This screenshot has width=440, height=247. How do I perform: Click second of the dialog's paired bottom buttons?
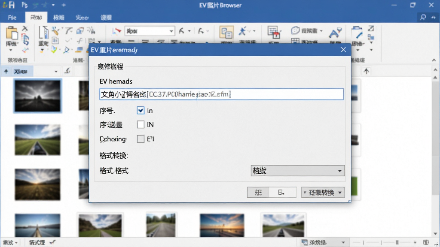coord(282,193)
